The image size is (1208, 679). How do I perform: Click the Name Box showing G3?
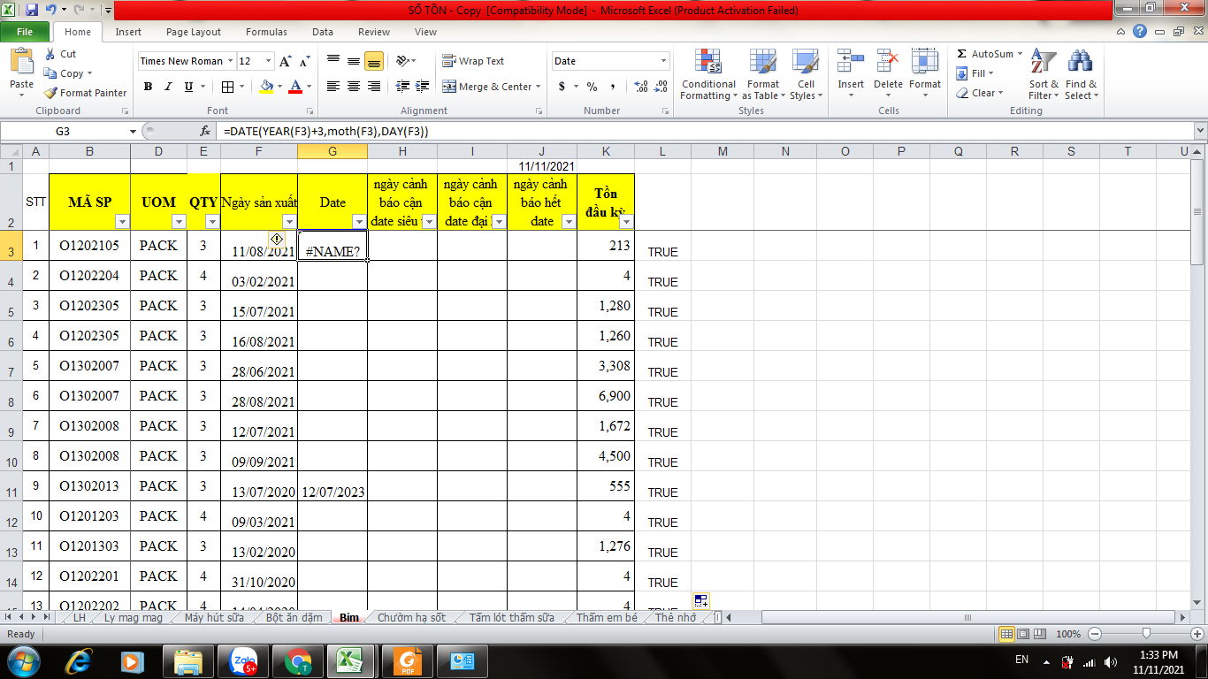point(64,131)
